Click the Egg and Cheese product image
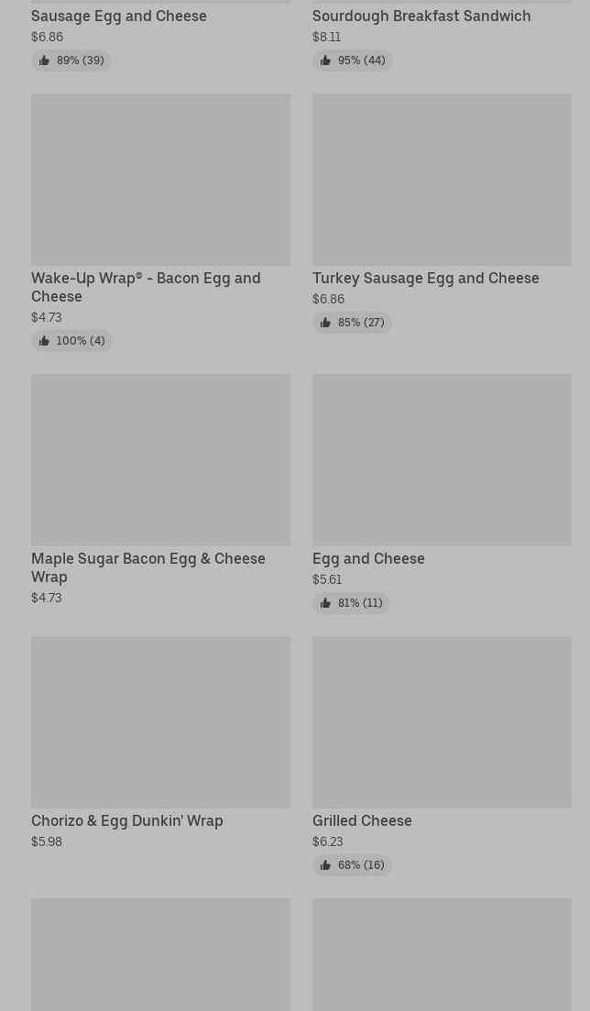The image size is (590, 1011). click(442, 459)
